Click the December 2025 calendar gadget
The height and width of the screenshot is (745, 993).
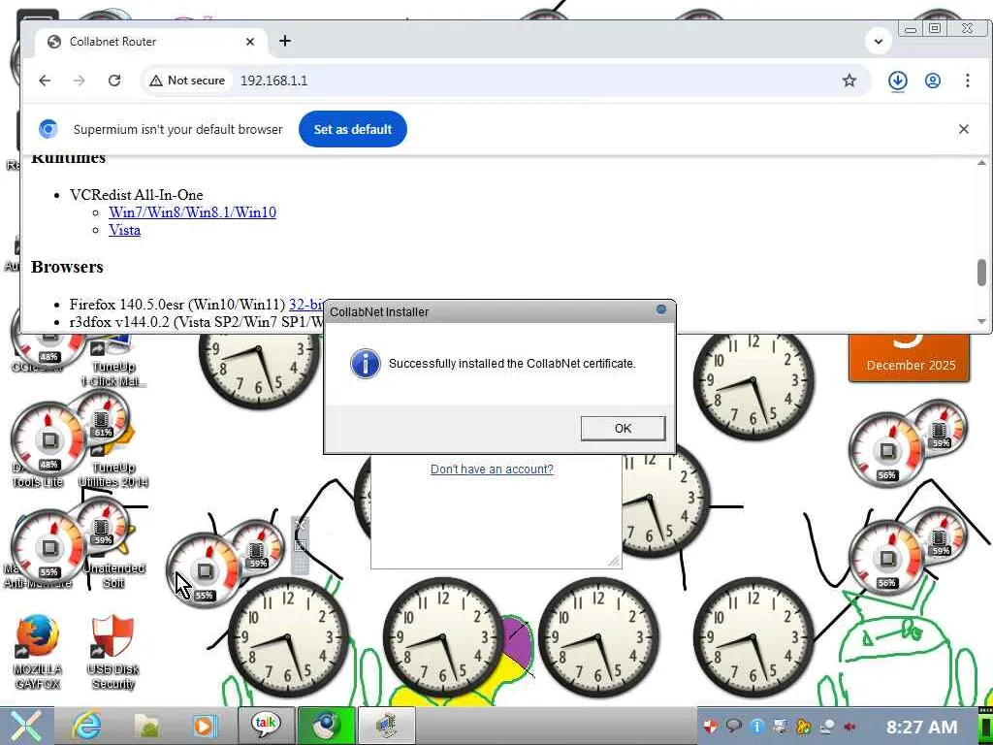click(910, 356)
